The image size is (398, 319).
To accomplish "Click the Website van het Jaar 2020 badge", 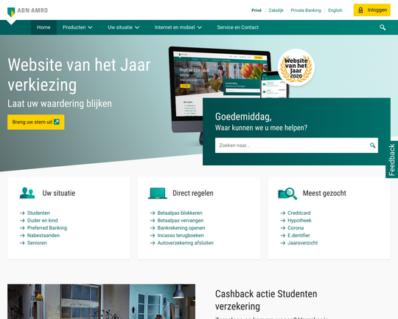I will point(296,67).
